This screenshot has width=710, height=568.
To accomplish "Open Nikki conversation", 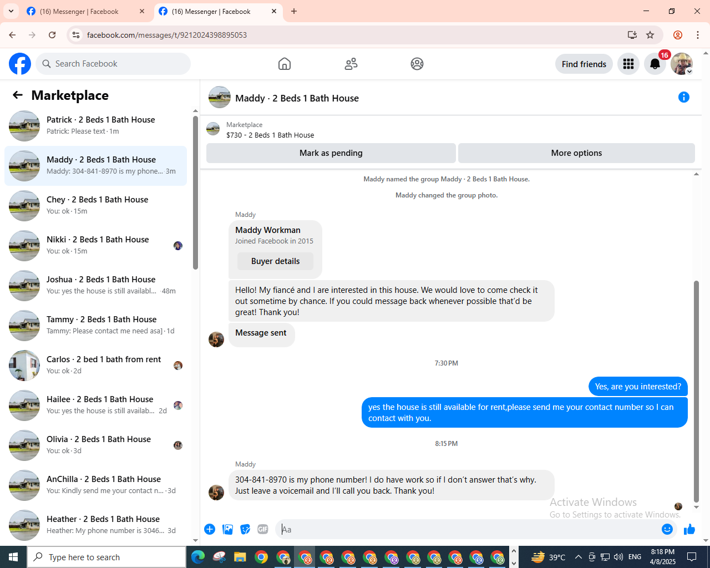I will 95,245.
